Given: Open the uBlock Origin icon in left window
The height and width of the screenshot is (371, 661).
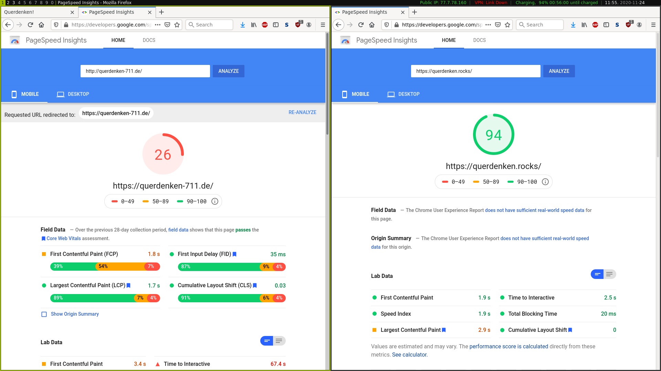Looking at the screenshot, I should (x=298, y=25).
